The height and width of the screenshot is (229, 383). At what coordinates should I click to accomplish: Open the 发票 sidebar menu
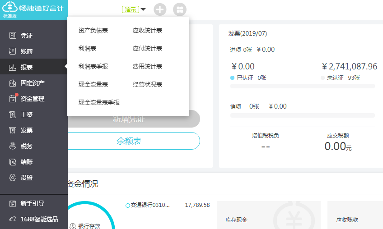click(x=34, y=130)
